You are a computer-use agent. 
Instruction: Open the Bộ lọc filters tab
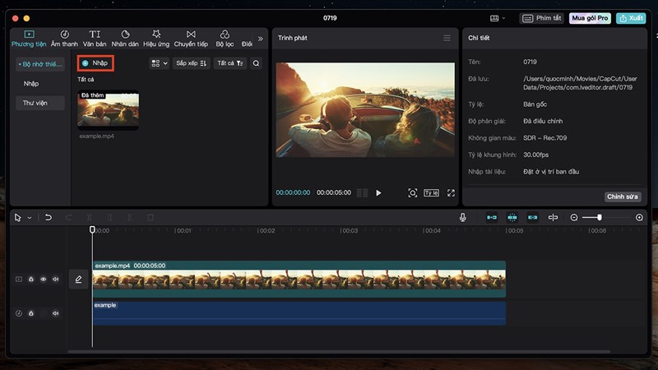click(225, 38)
